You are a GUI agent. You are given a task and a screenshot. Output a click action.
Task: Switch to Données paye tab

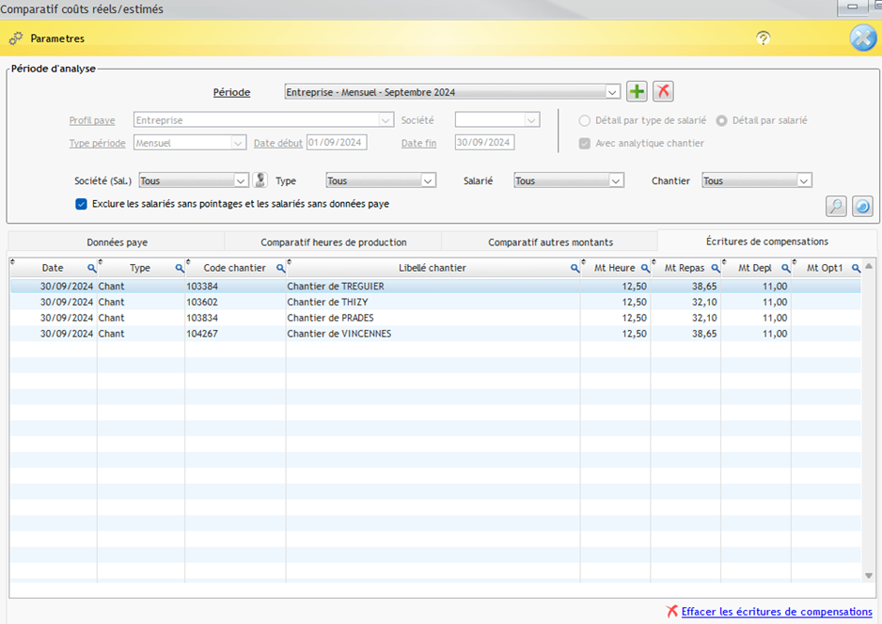(117, 242)
